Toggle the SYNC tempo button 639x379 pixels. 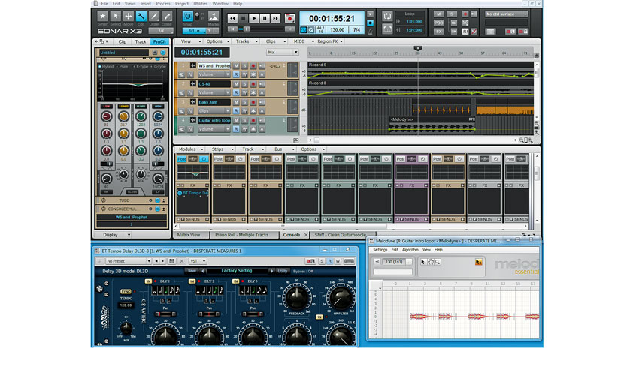(x=126, y=292)
